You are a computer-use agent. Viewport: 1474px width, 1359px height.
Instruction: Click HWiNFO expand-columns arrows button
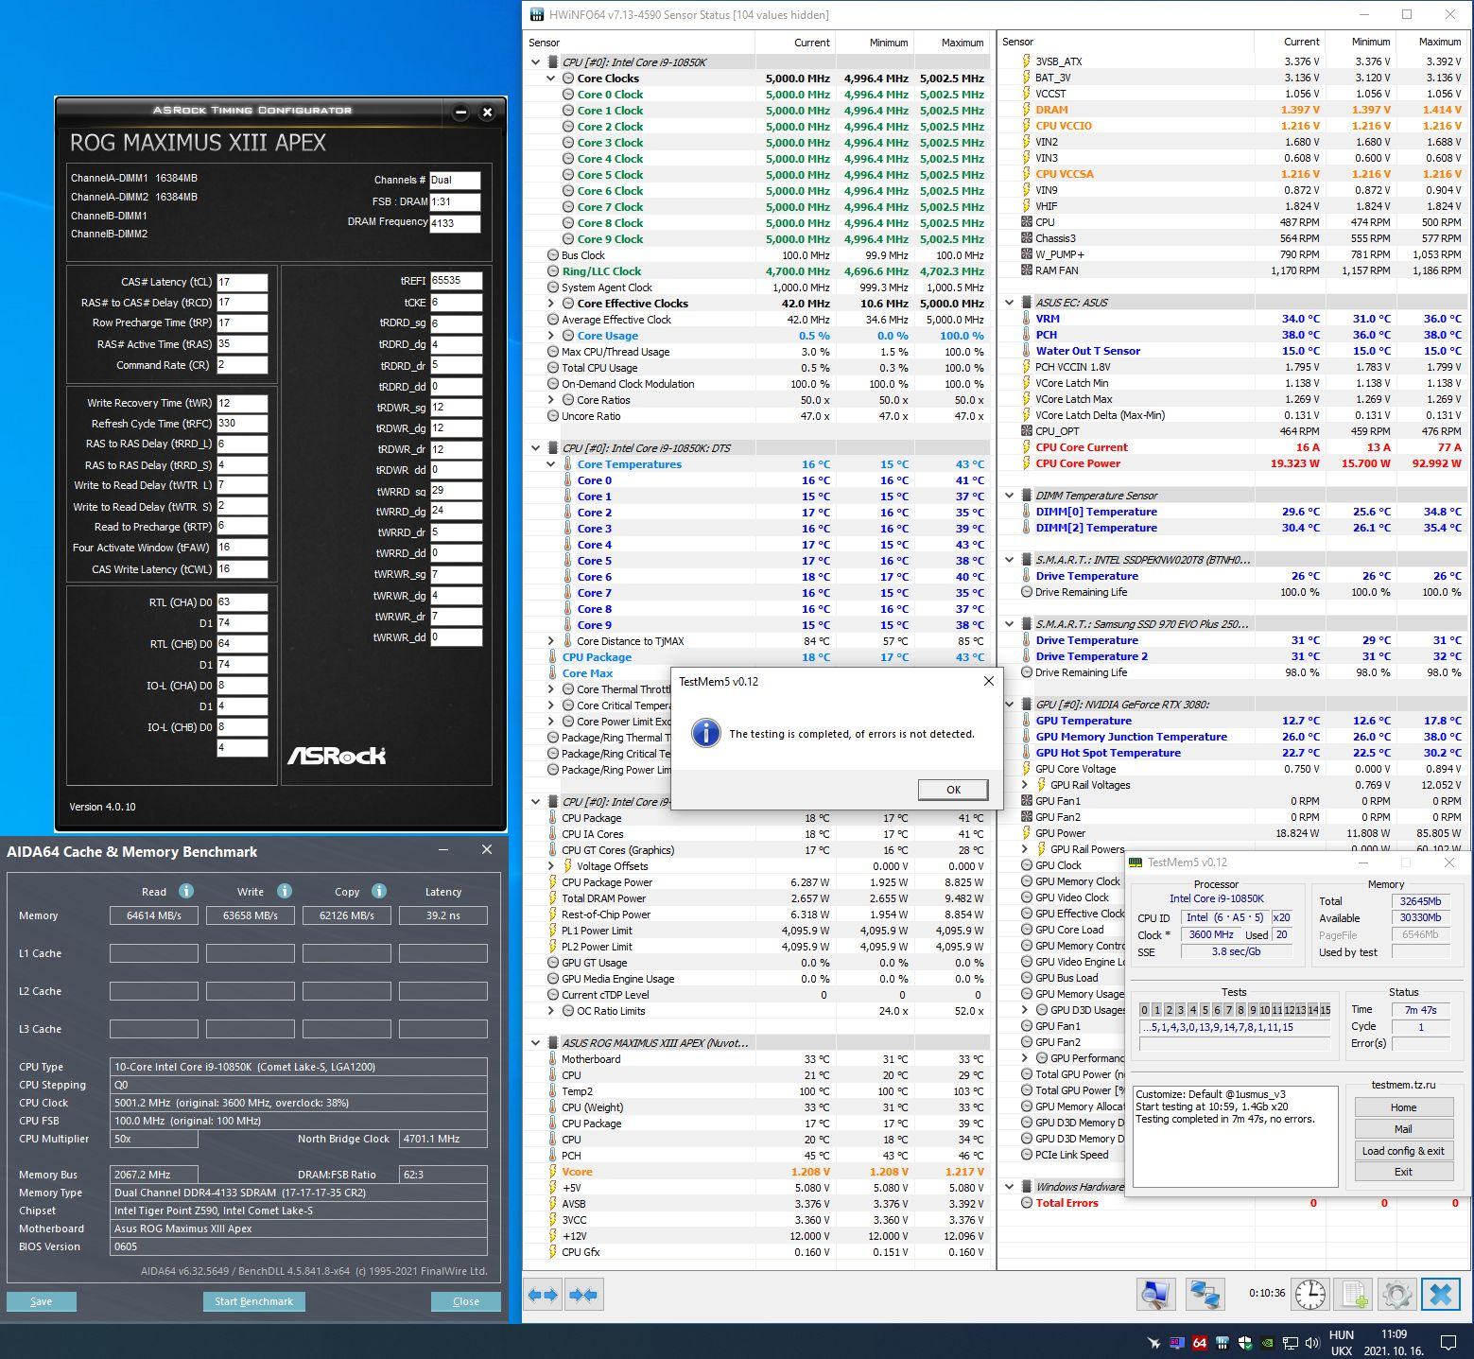coord(544,1295)
